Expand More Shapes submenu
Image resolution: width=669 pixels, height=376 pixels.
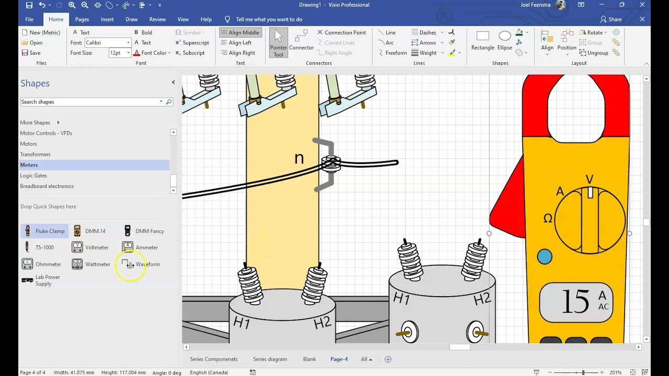(40, 123)
